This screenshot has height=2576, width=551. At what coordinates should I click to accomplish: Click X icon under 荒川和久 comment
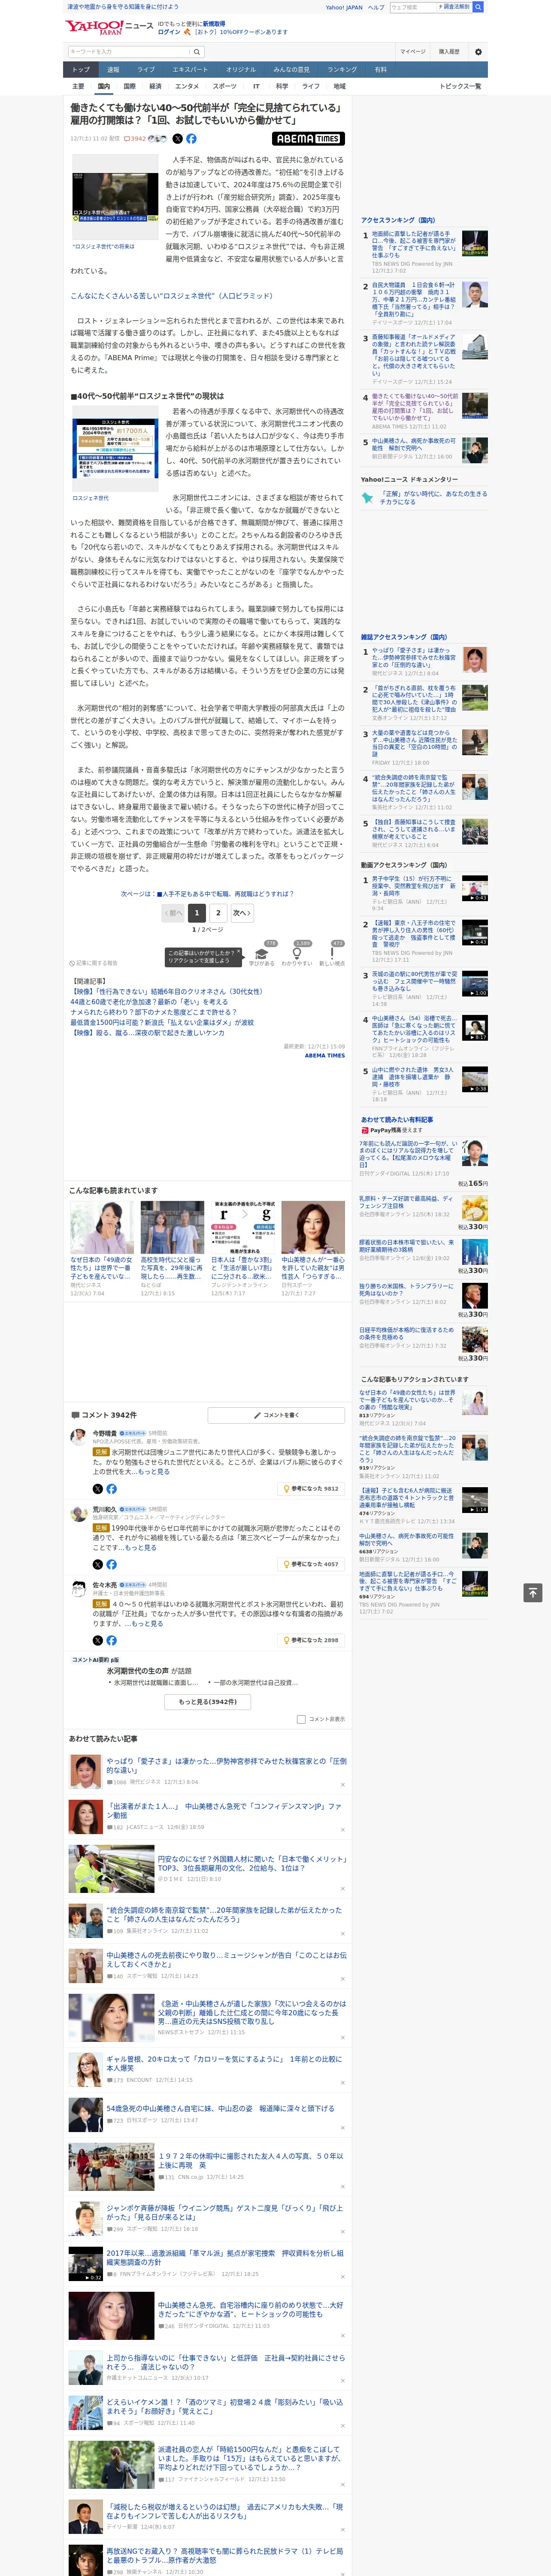pos(98,1564)
